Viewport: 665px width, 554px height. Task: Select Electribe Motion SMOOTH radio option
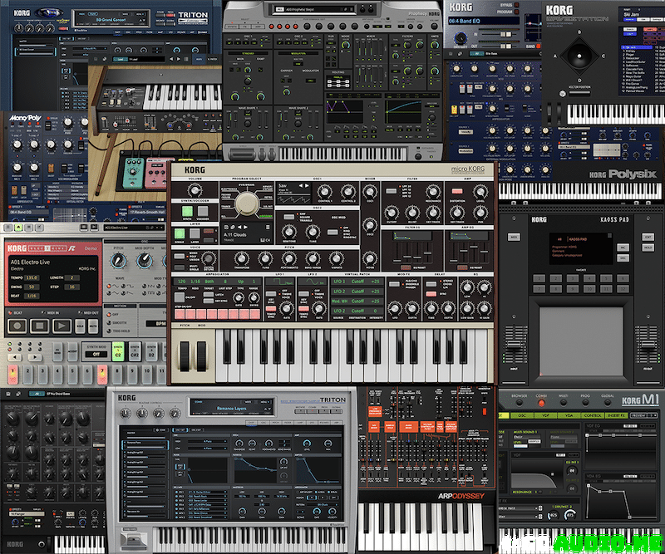click(110, 322)
